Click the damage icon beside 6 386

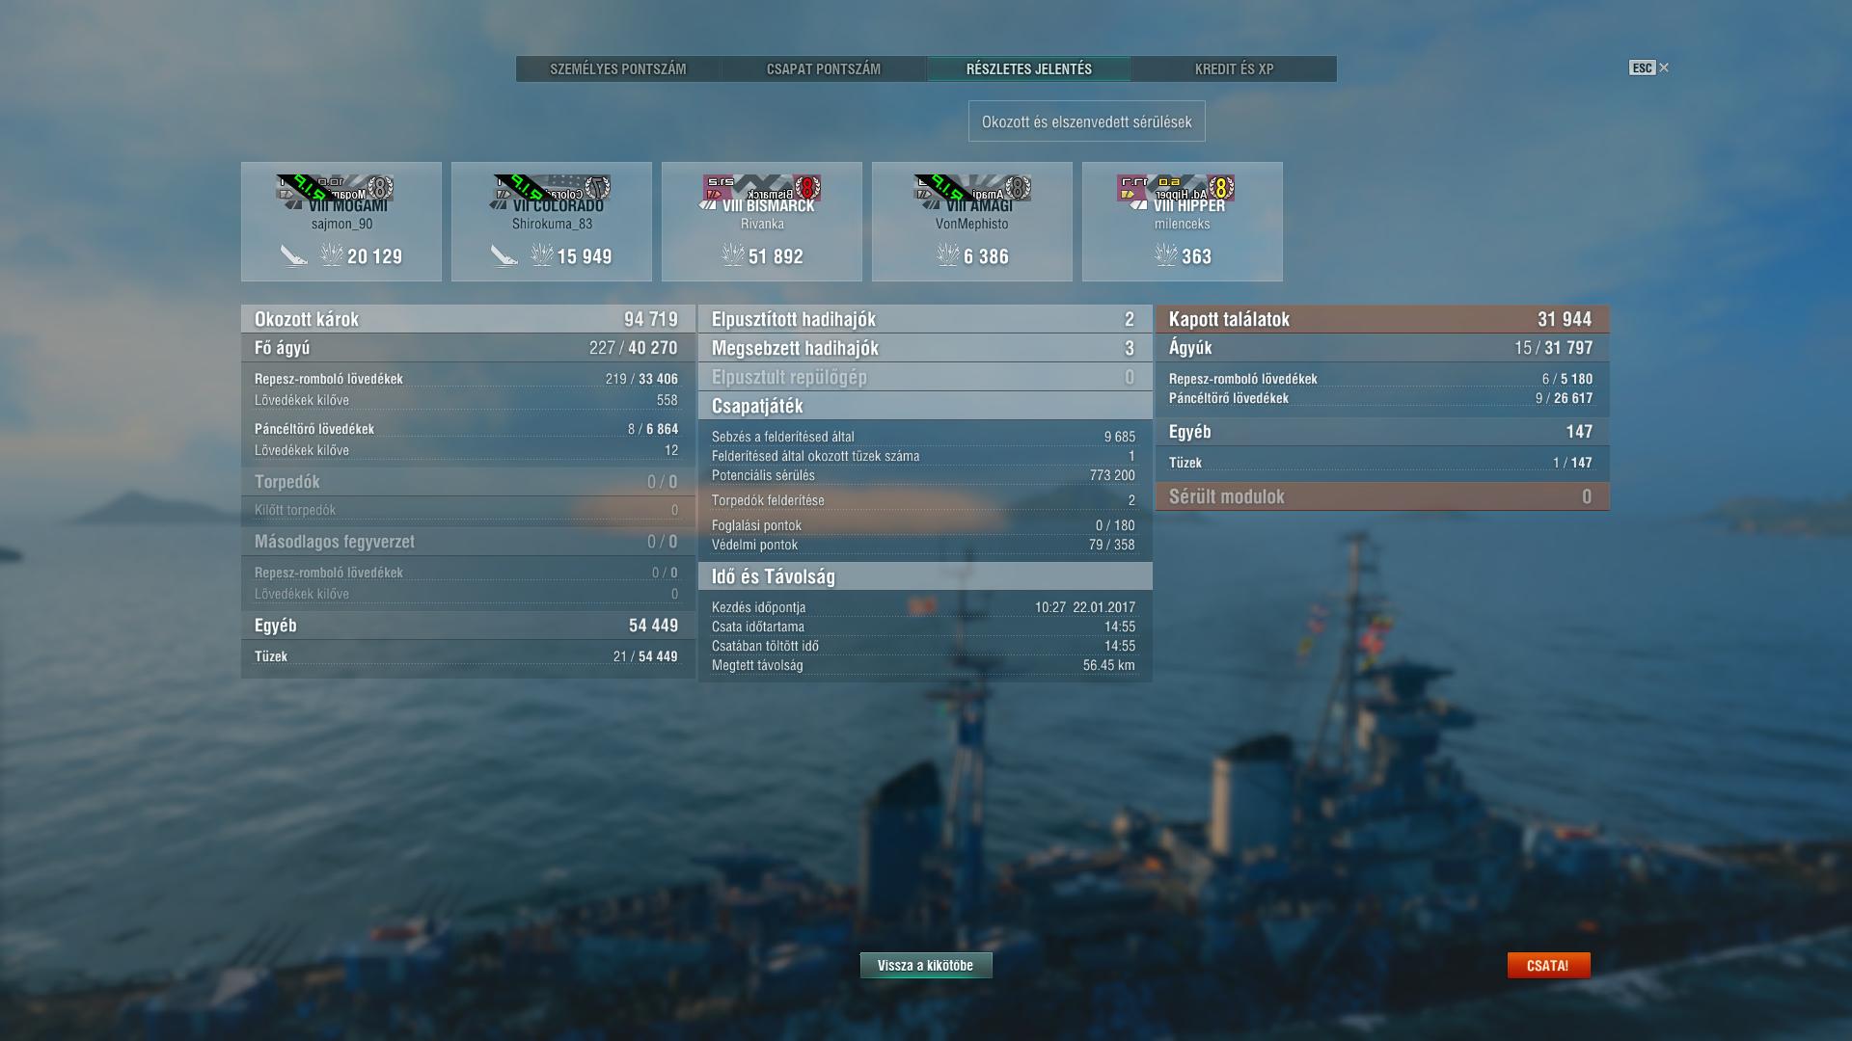point(948,254)
